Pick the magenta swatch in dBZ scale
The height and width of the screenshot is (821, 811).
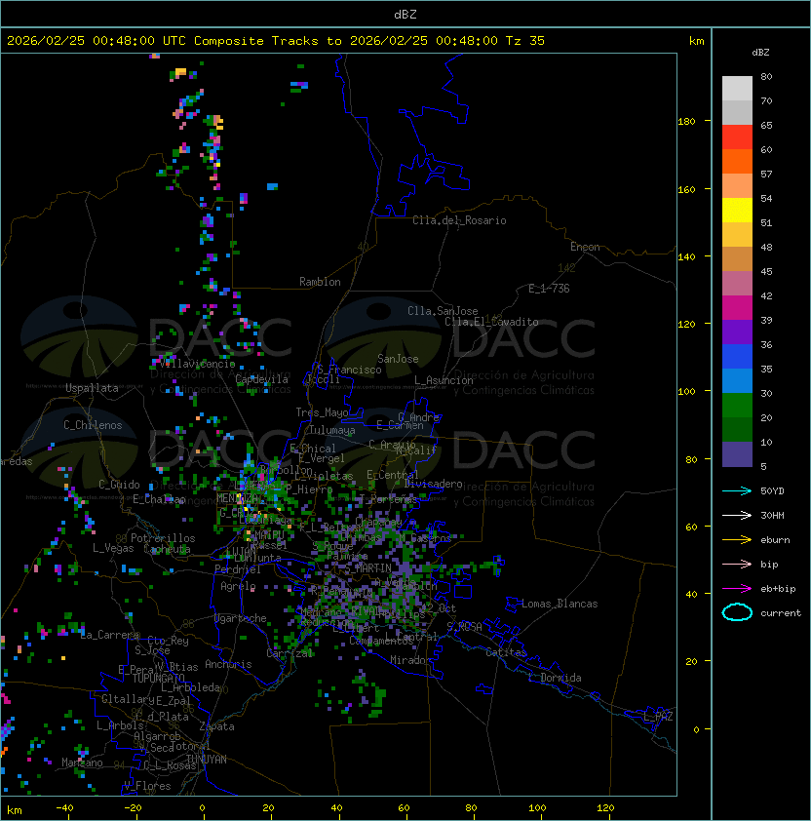point(737,308)
